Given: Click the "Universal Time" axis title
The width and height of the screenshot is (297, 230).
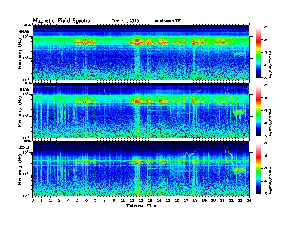Looking at the screenshot, I should tap(141, 206).
